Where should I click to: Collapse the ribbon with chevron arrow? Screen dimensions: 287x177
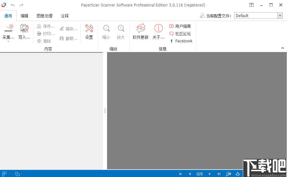282,48
